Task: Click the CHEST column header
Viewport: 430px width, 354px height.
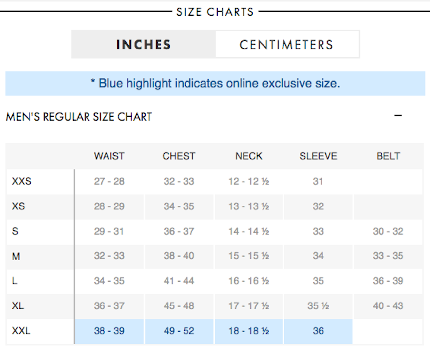Action: [x=179, y=156]
